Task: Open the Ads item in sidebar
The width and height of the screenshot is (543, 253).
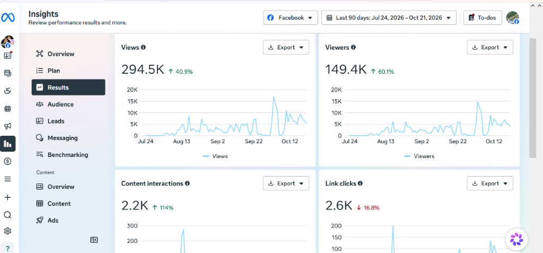Action: point(68,221)
